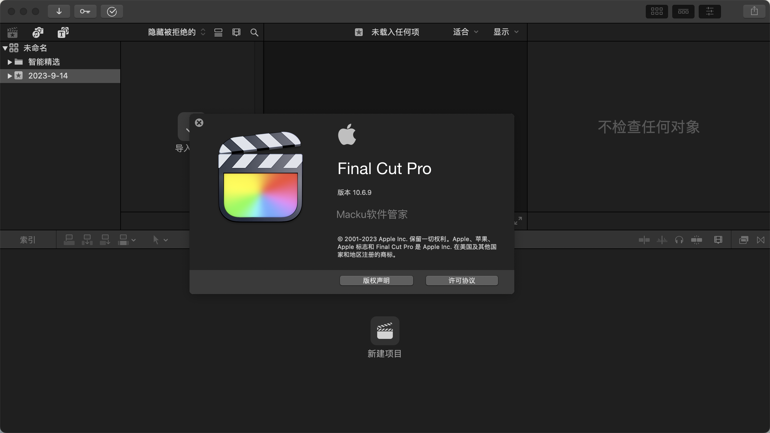Select the 未命名 library row
Viewport: 770px width, 433px height.
pyautogui.click(x=60, y=48)
